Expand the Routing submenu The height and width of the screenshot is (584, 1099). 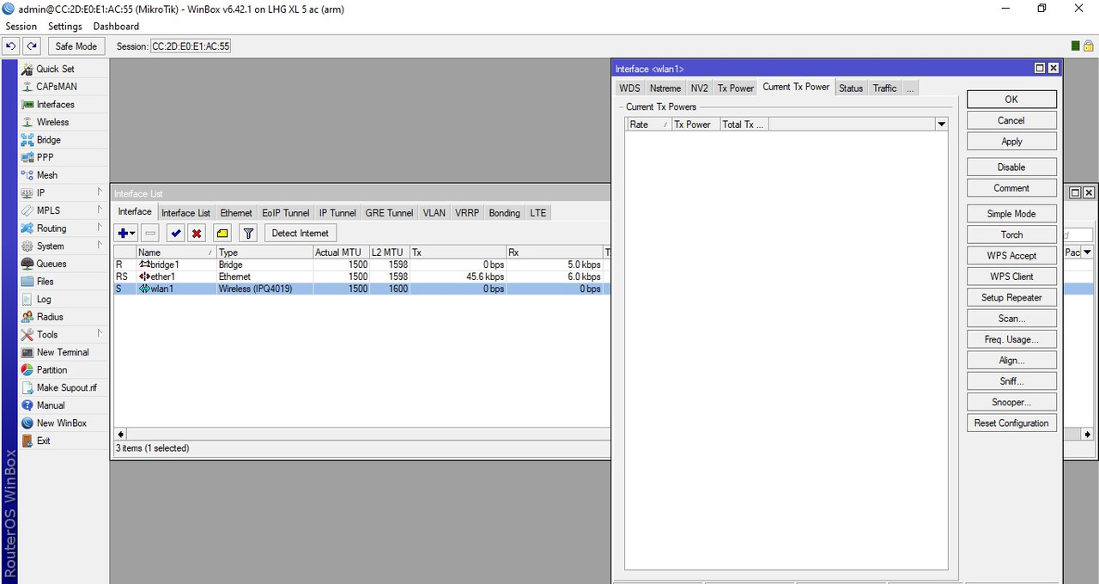pos(63,228)
